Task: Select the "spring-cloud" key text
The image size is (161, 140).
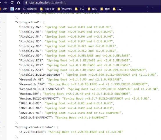Action: 27,22
